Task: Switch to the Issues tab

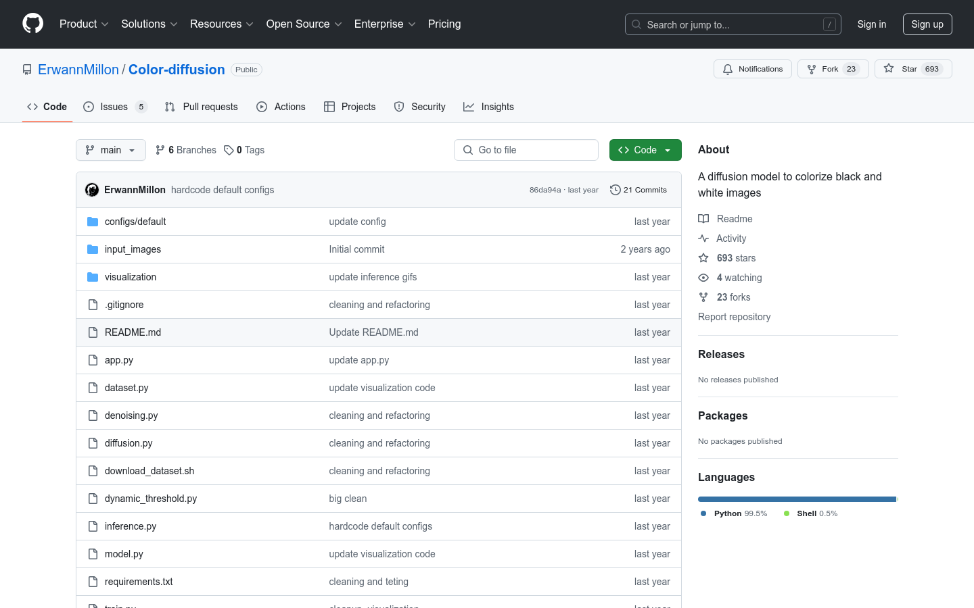Action: pos(114,107)
